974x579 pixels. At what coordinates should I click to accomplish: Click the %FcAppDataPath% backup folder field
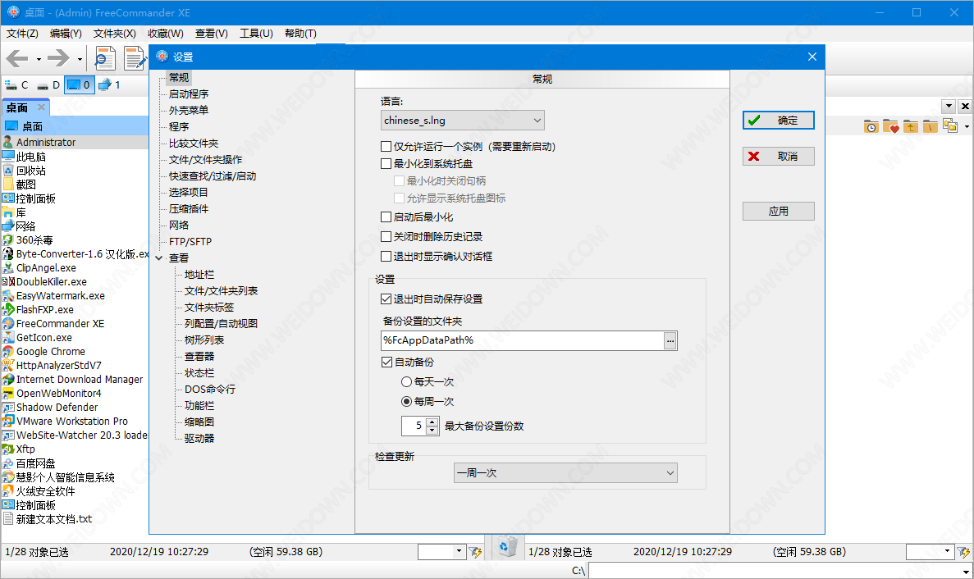coord(522,340)
